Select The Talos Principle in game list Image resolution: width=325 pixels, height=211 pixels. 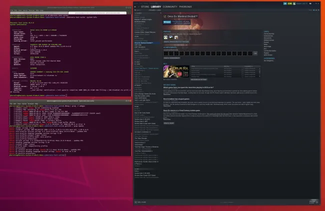(140, 138)
